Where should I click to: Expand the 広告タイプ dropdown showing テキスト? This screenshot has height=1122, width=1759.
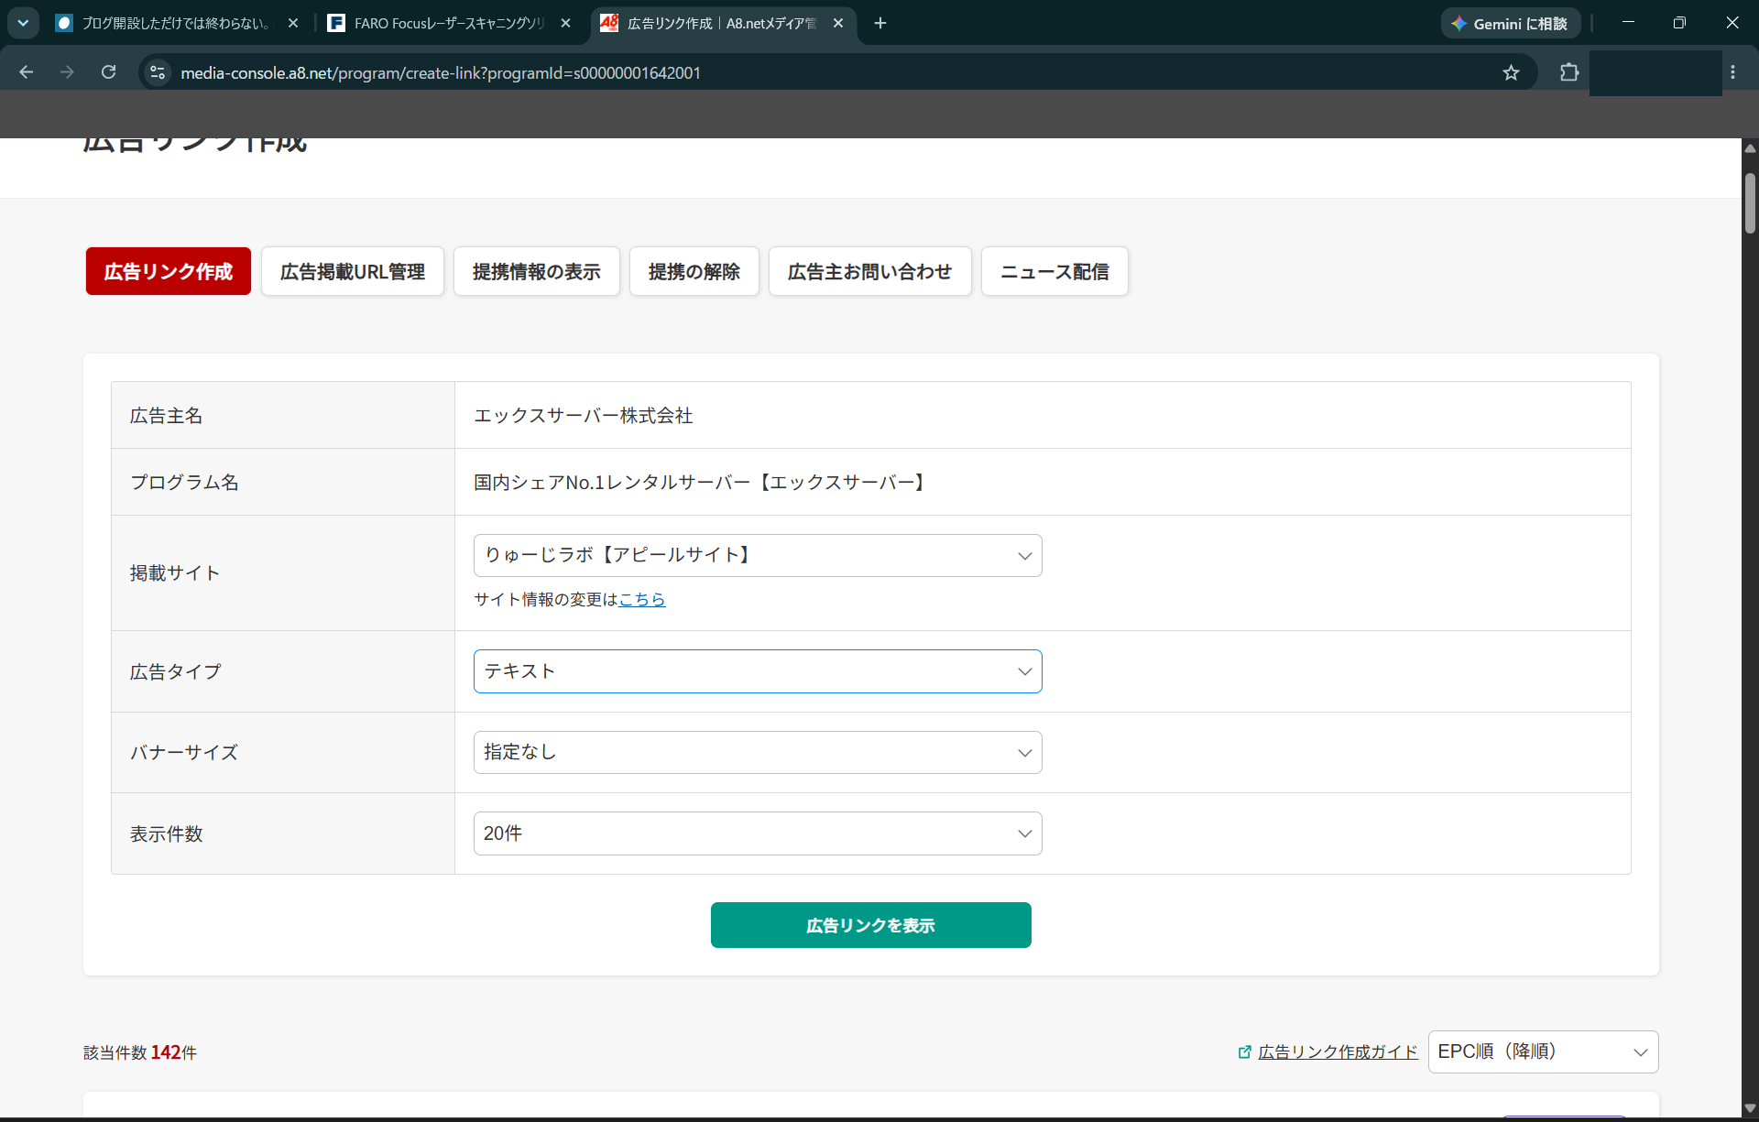coord(758,671)
